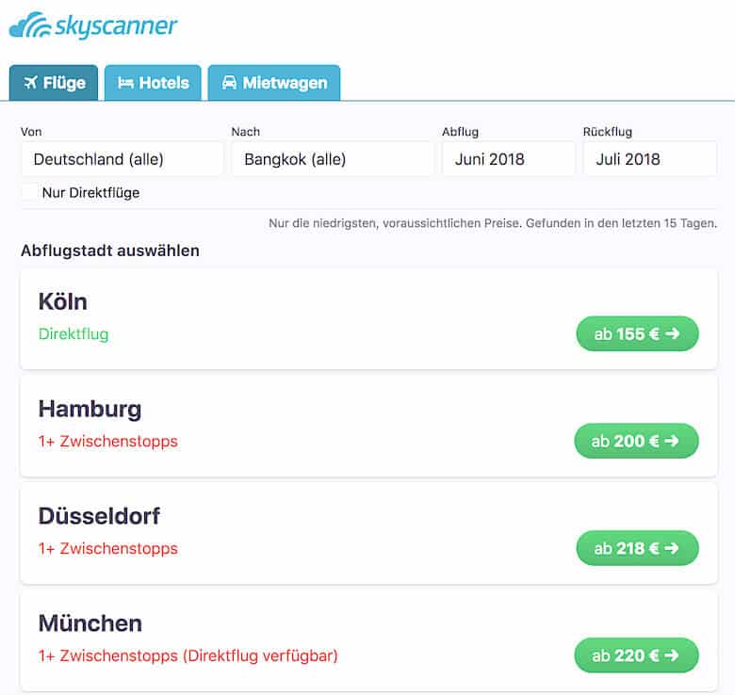This screenshot has width=735, height=695.
Task: Open the Abflug Juni 2018 date selector
Action: pos(509,159)
